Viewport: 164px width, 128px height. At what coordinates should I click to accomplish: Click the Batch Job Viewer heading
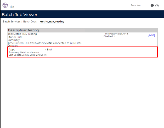pos(20,15)
